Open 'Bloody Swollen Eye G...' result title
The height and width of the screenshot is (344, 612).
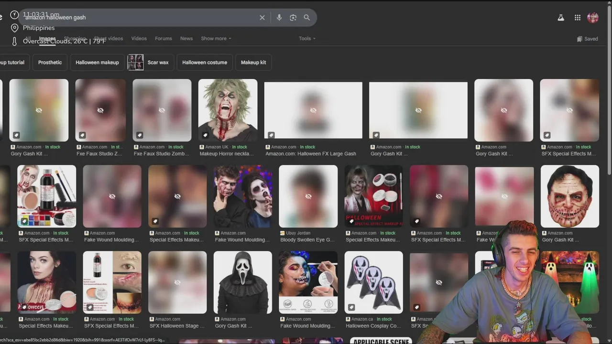307,240
